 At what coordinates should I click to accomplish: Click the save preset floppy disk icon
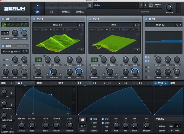[x=90, y=5]
